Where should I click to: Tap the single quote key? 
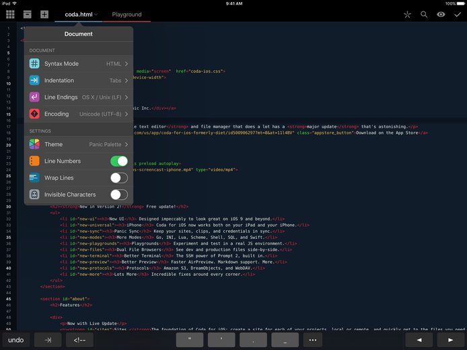(221, 340)
